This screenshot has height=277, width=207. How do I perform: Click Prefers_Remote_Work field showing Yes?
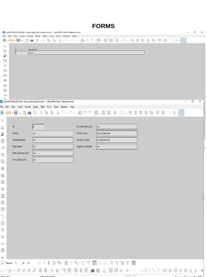(53, 153)
